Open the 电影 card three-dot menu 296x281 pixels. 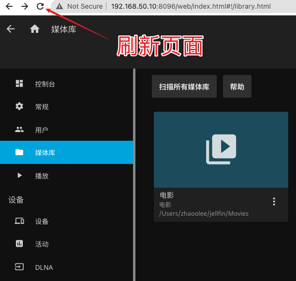pyautogui.click(x=274, y=202)
